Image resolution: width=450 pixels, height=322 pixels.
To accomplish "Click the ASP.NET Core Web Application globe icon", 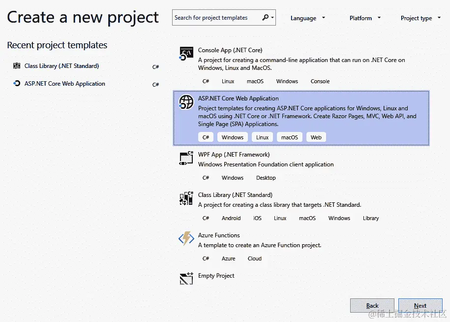I will click(186, 102).
